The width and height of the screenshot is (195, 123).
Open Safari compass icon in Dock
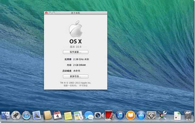(26, 115)
